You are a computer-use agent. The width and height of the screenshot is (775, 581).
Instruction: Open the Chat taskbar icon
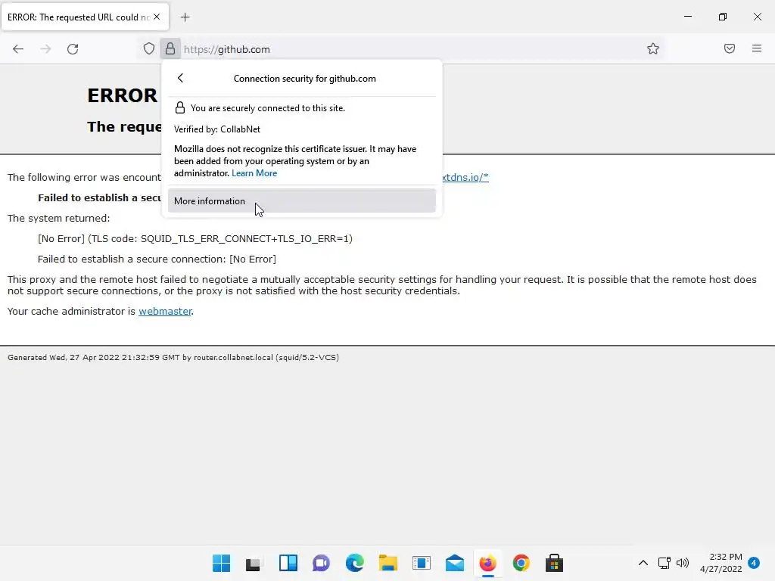(x=321, y=563)
